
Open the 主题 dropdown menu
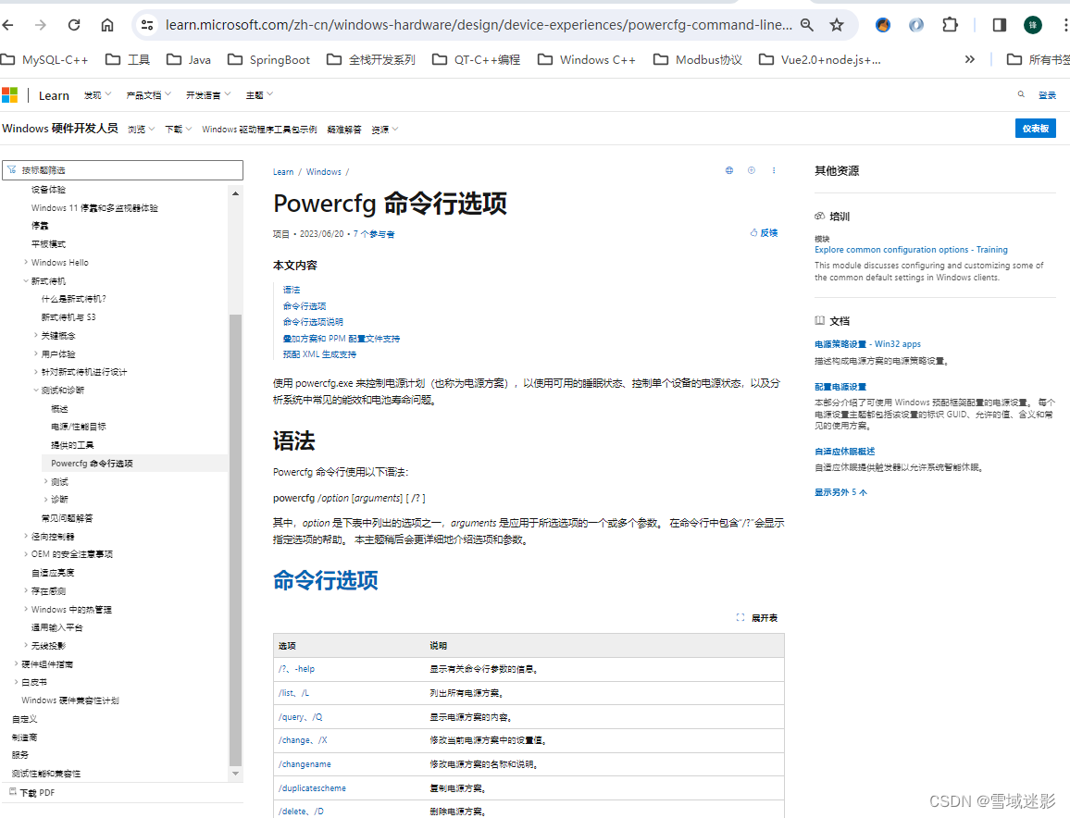point(259,95)
